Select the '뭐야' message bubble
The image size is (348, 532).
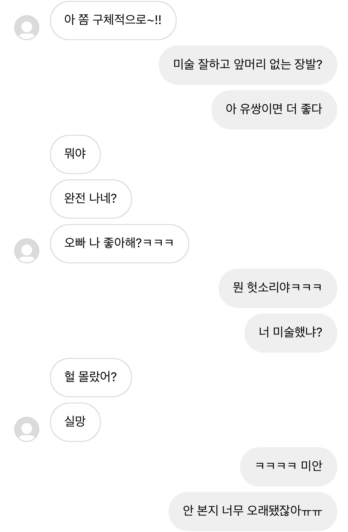tap(75, 154)
